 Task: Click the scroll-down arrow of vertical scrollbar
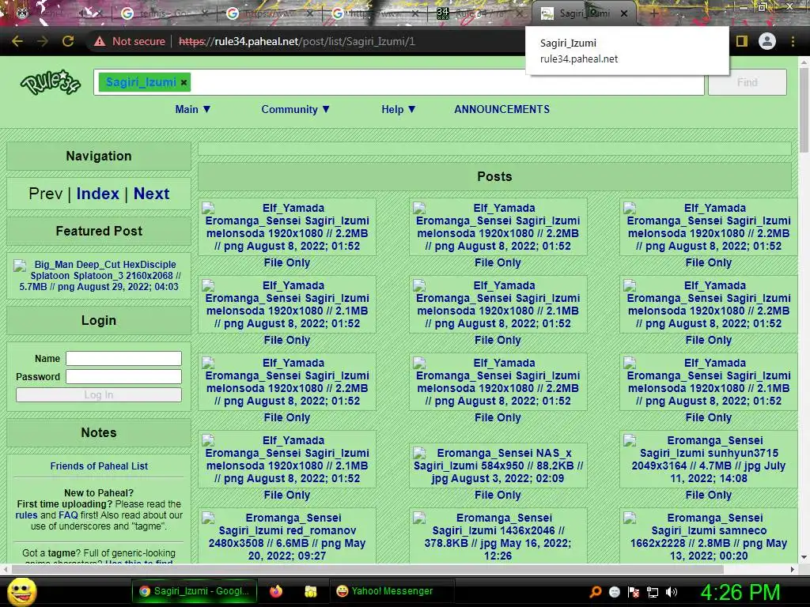point(804,557)
